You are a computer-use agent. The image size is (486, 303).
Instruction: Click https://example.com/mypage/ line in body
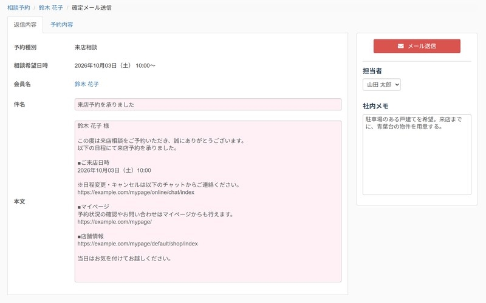tap(115, 222)
